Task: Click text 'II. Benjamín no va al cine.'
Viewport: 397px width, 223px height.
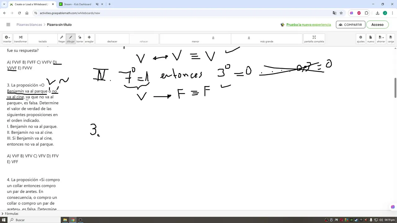Action: 30,132
